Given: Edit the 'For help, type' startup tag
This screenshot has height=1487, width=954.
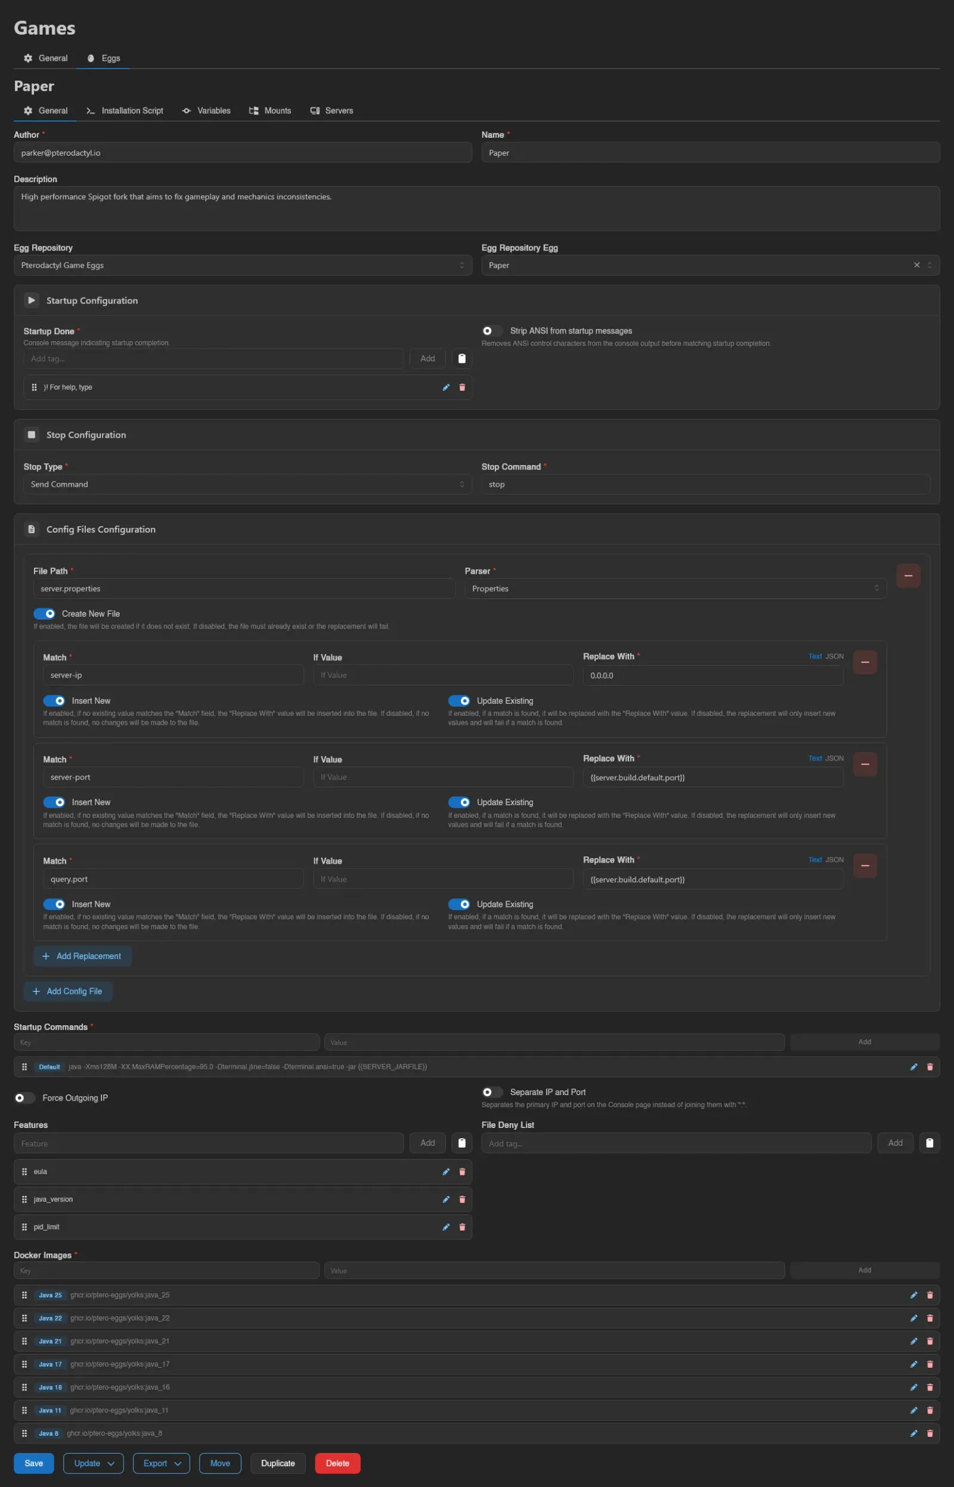Looking at the screenshot, I should point(445,387).
